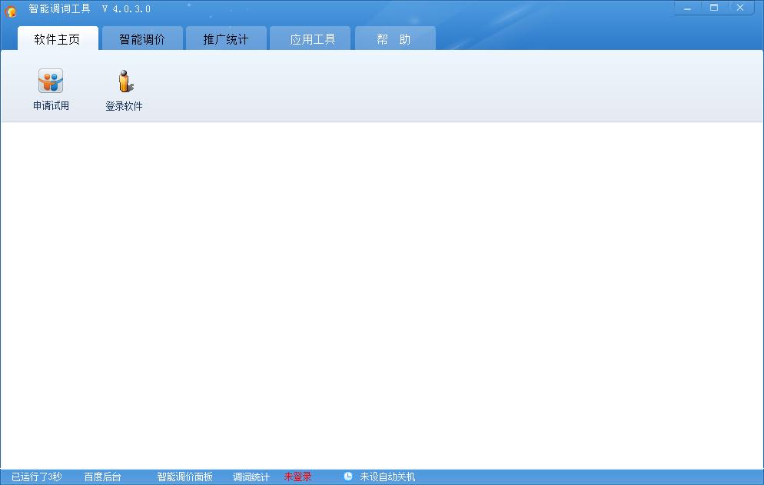Screen dimensions: 764x485
Task: Open the 智能调价面板 status bar item
Action: coord(184,477)
